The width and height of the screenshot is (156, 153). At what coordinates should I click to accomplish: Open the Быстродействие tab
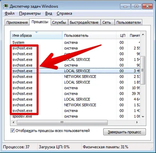point(84,22)
